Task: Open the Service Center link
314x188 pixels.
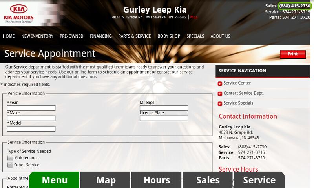Action: (237, 83)
